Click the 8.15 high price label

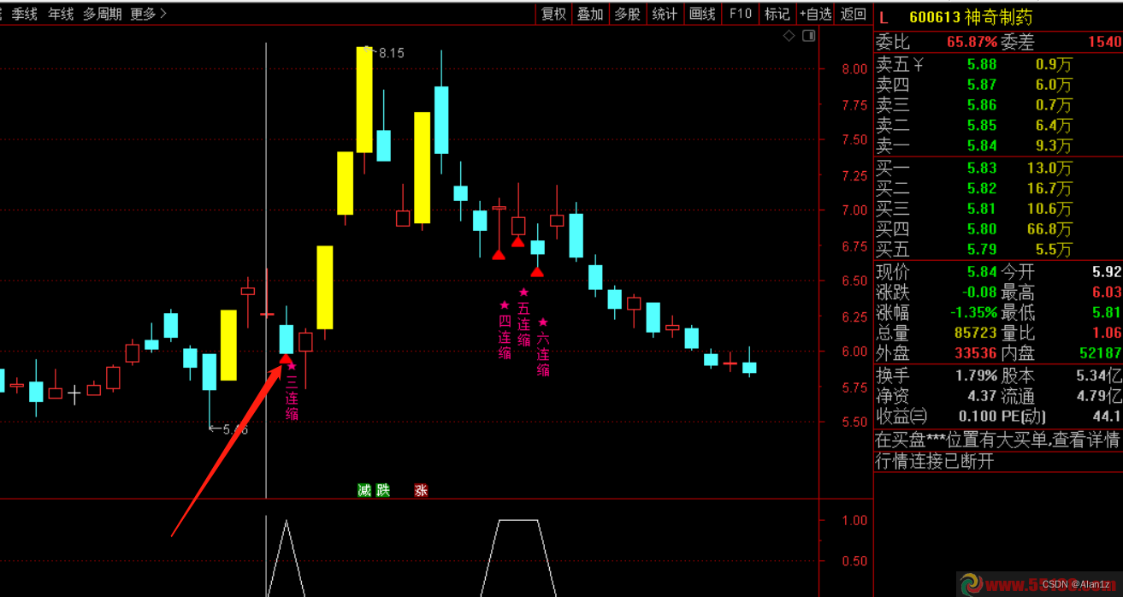click(x=391, y=53)
